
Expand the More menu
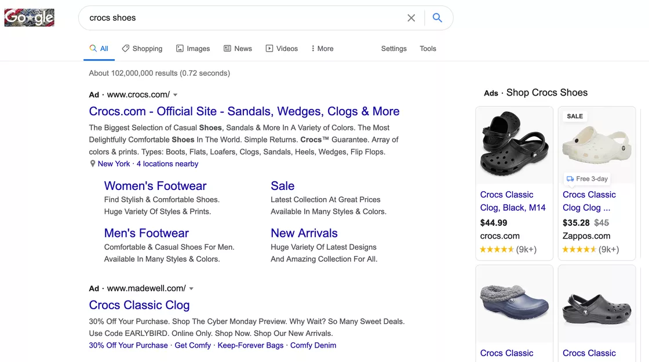pyautogui.click(x=322, y=49)
